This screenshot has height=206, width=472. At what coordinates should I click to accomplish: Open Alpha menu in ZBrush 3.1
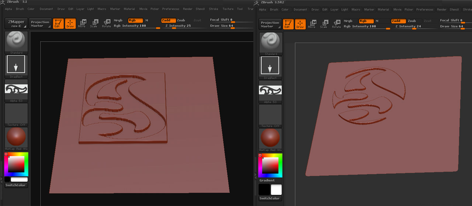tap(8, 9)
